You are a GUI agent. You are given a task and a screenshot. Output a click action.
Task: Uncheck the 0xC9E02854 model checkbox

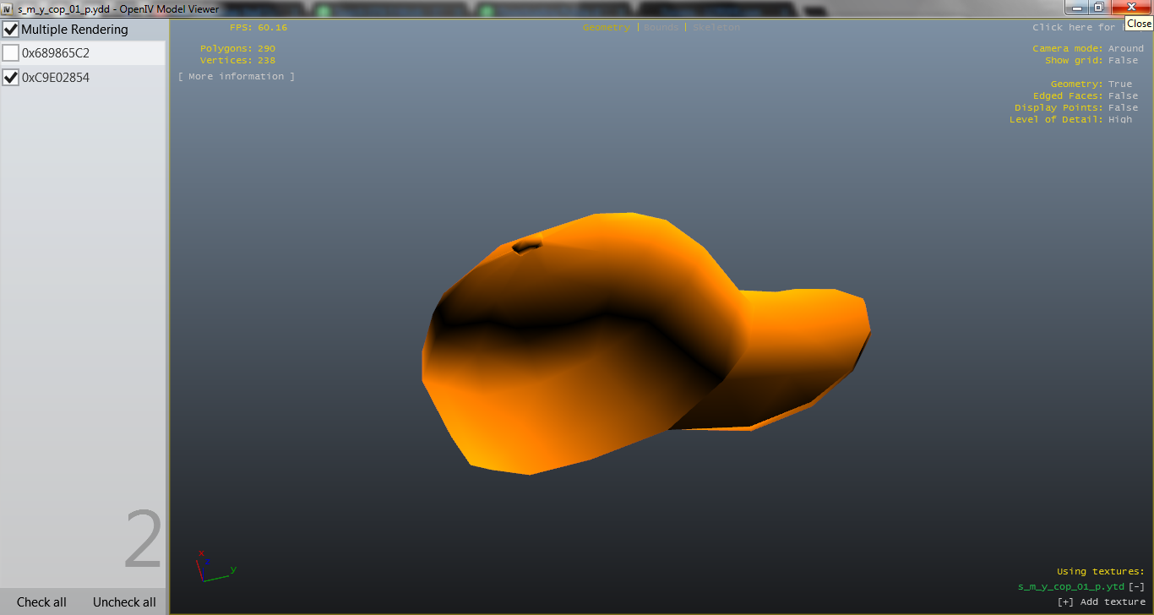pos(11,78)
